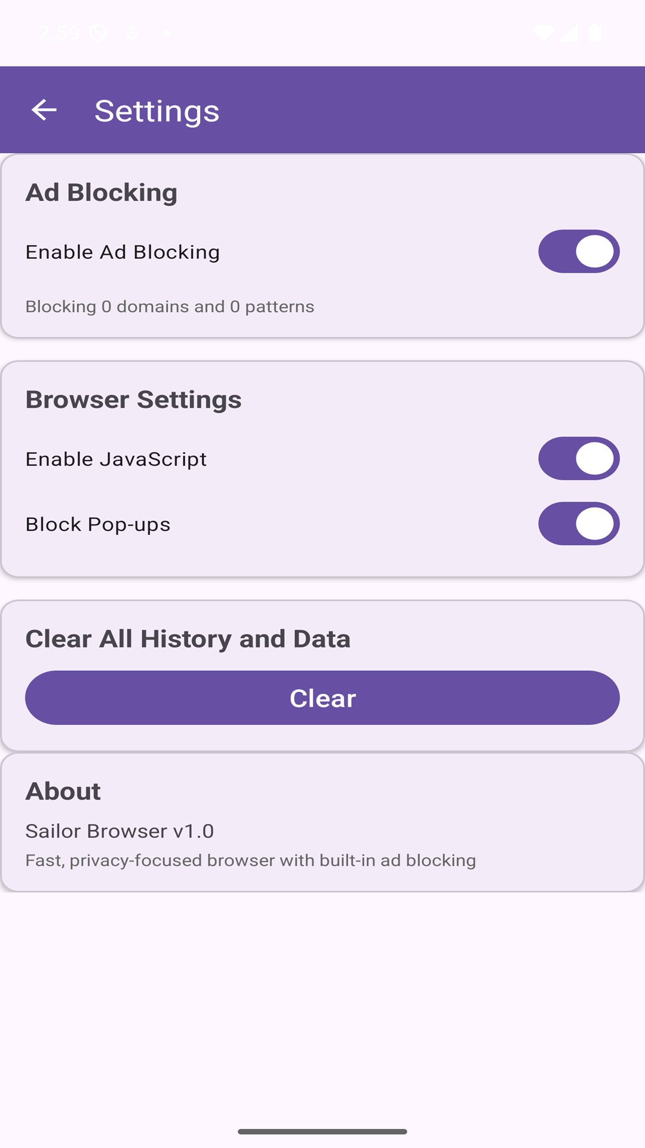Tap the Sailor Browser v1.0 version text

coord(119,831)
